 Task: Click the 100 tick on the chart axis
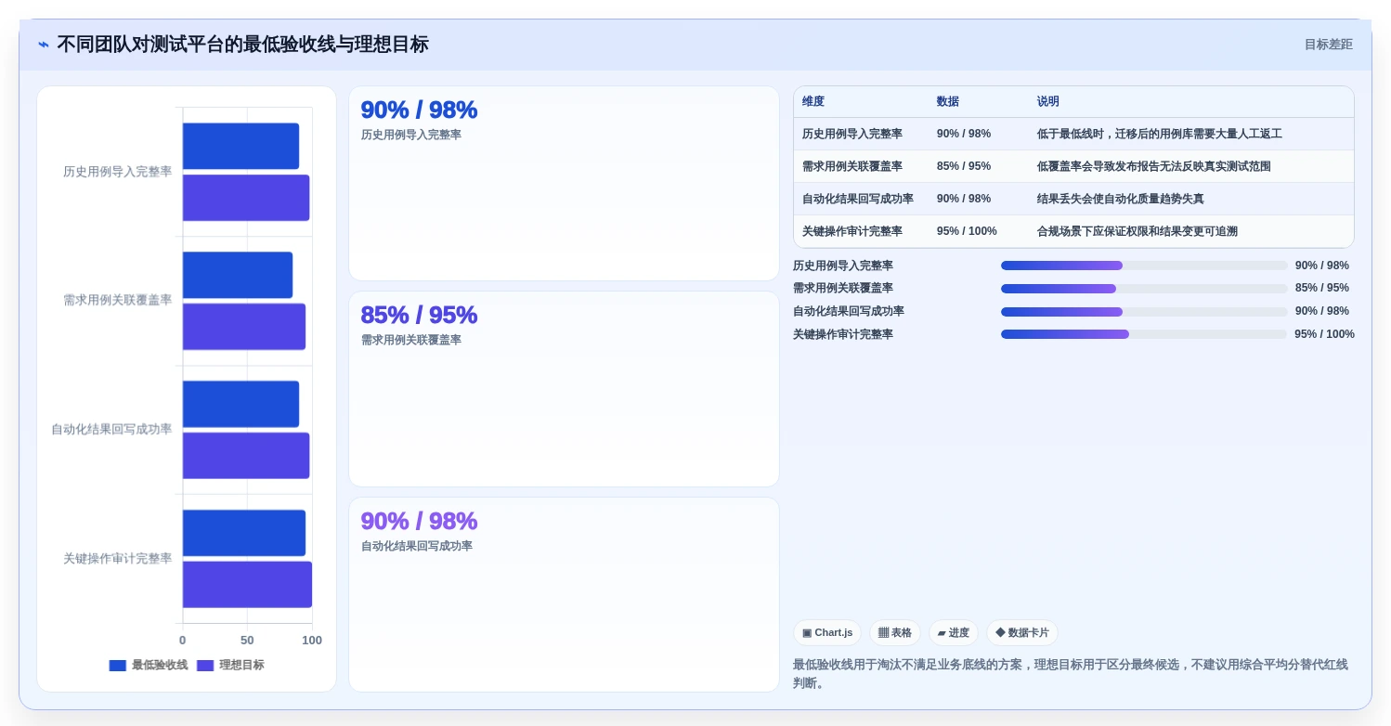point(312,641)
